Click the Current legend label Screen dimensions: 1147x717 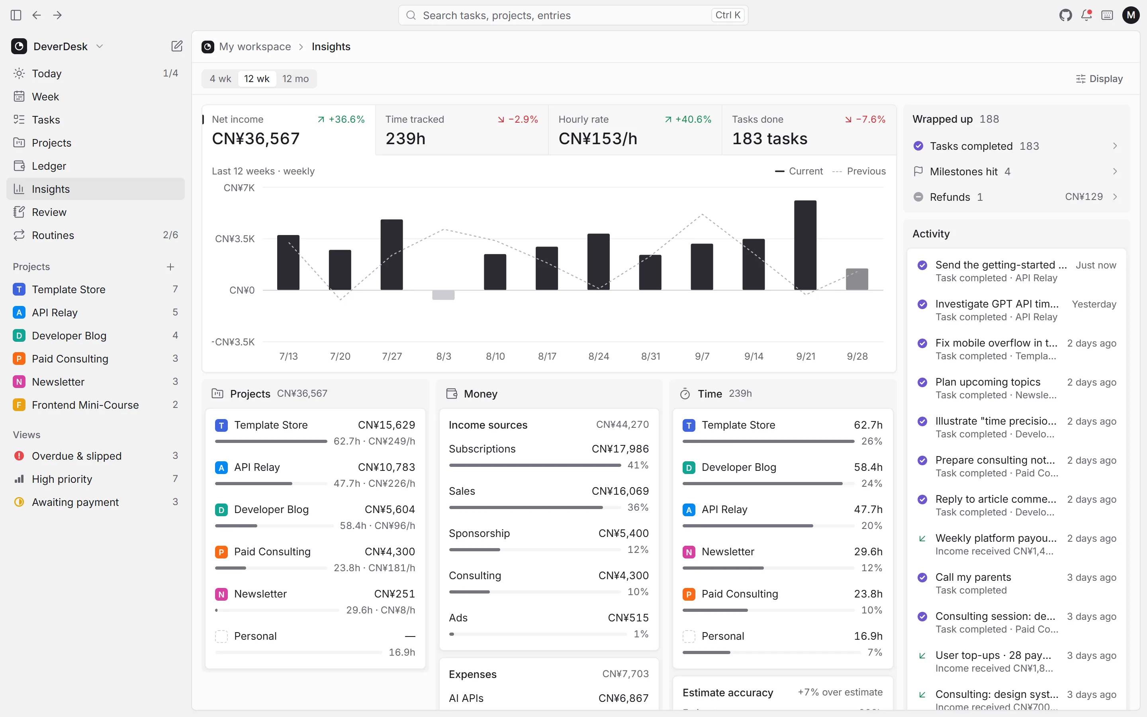805,171
